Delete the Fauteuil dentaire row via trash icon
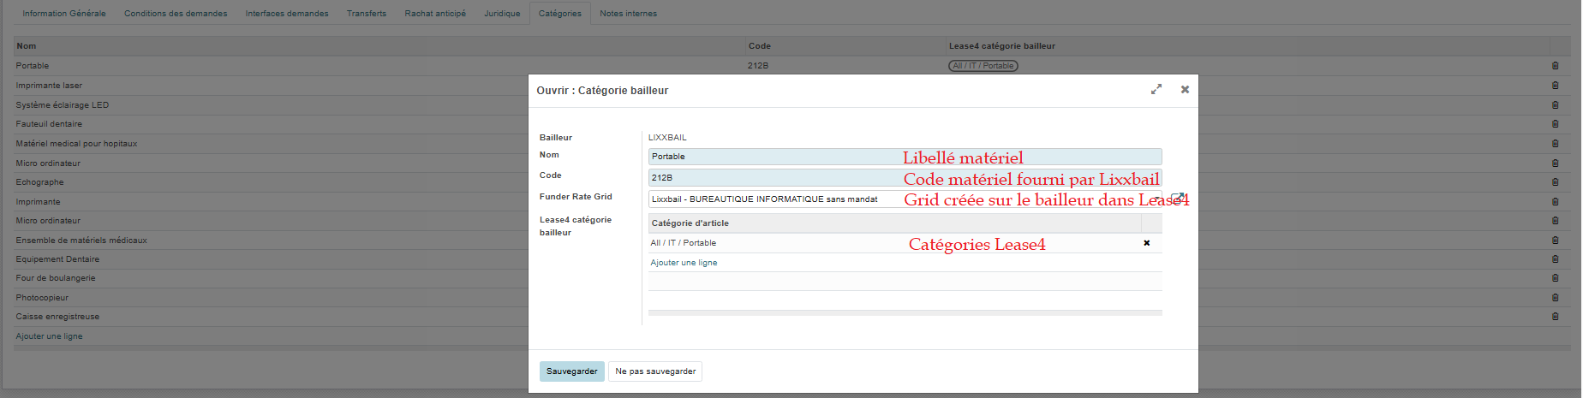Viewport: 1583px width, 398px height. coord(1555,124)
